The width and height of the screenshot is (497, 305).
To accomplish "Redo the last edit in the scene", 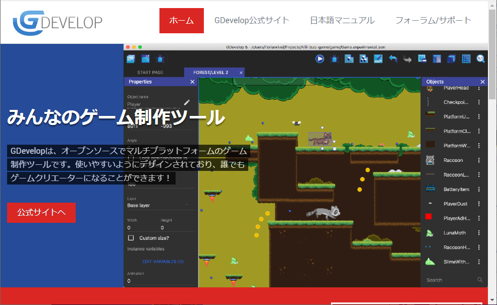I will click(407, 58).
